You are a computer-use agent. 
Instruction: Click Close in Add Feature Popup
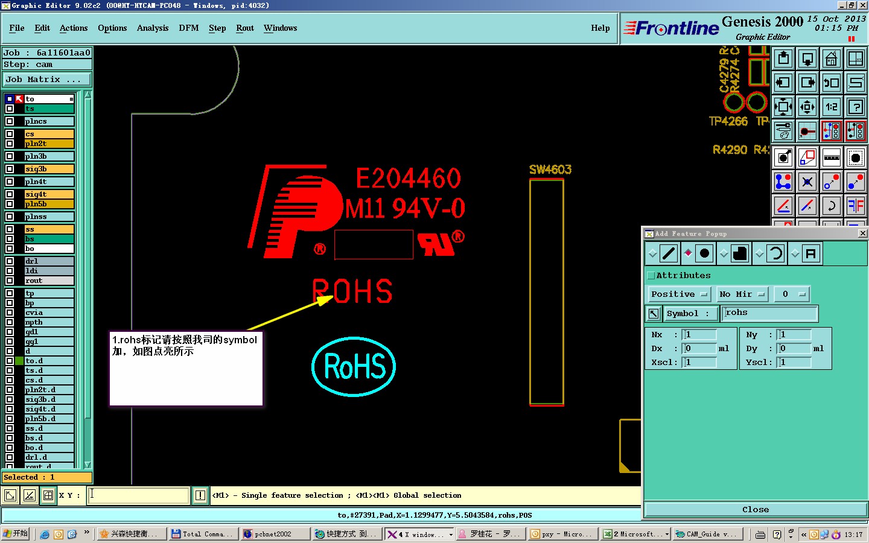pyautogui.click(x=756, y=510)
